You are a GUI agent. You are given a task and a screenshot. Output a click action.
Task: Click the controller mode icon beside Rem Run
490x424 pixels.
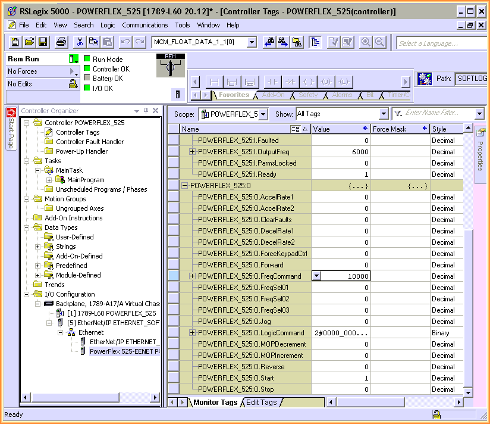point(74,59)
